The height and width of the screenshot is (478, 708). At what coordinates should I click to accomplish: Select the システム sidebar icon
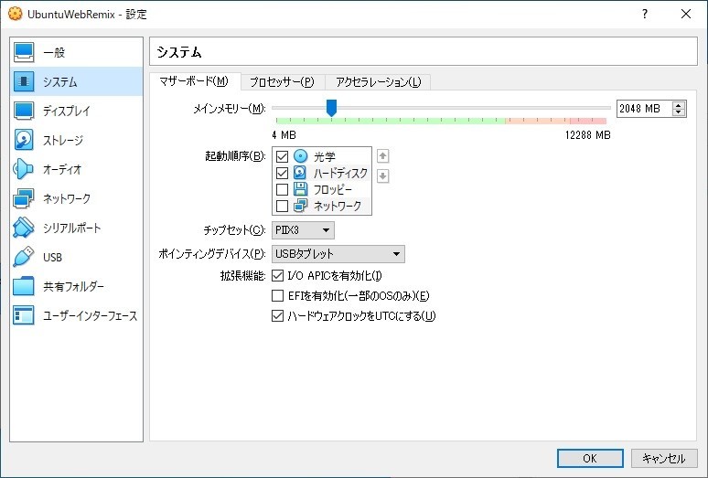24,81
